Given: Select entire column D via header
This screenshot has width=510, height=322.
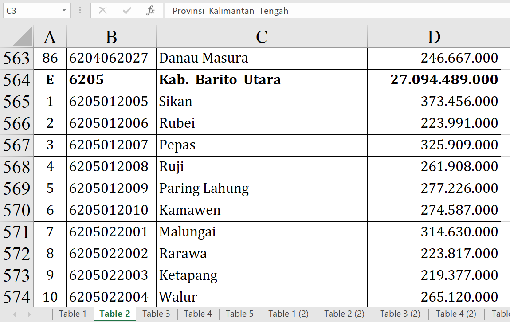Looking at the screenshot, I should [434, 37].
